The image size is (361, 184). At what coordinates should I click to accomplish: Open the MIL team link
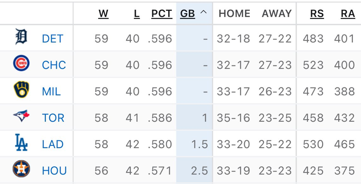(51, 91)
